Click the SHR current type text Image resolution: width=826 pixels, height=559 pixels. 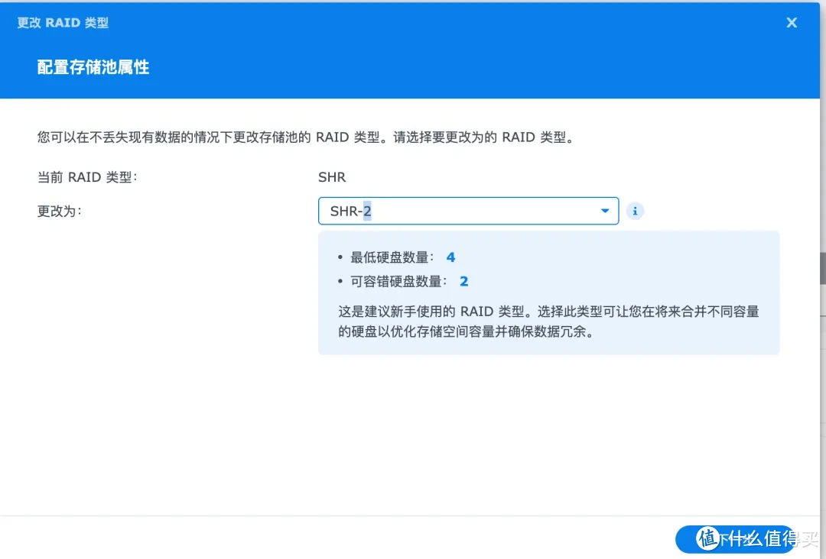[331, 176]
